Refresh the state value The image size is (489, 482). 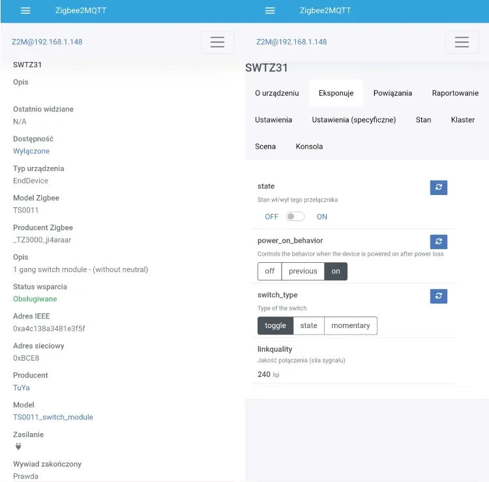tap(439, 187)
